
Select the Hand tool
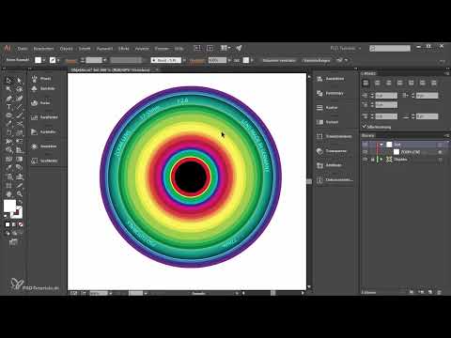tap(8, 194)
